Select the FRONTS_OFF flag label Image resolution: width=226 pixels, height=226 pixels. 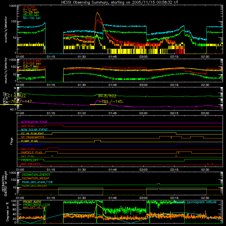pos(30,160)
